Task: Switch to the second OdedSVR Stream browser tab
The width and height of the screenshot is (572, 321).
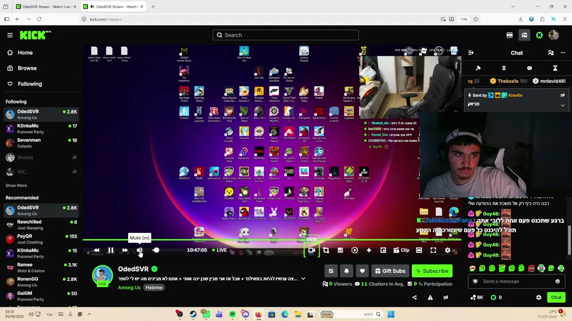Action: tap(114, 7)
